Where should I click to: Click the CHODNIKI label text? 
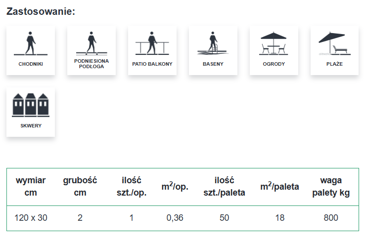(31, 64)
